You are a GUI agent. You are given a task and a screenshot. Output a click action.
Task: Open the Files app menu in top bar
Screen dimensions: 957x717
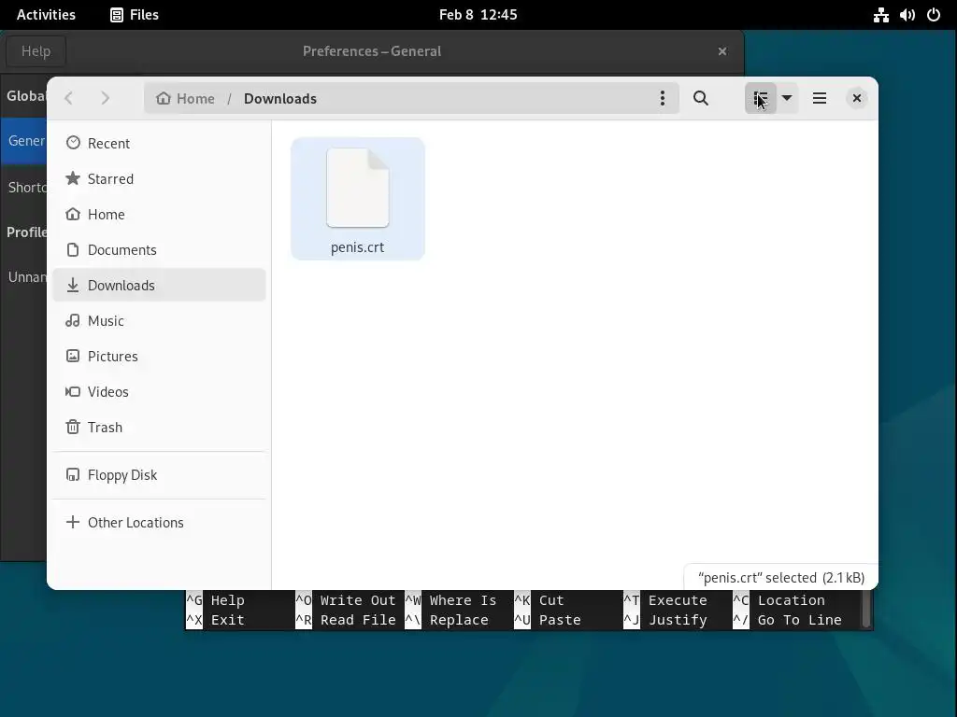(x=135, y=15)
